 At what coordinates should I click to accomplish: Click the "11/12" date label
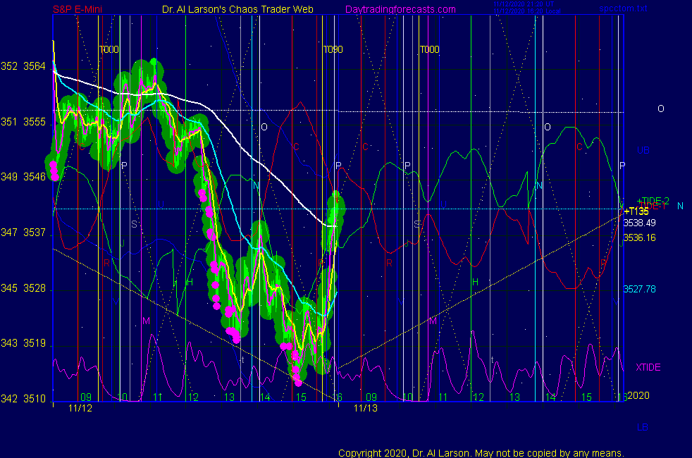[80, 408]
